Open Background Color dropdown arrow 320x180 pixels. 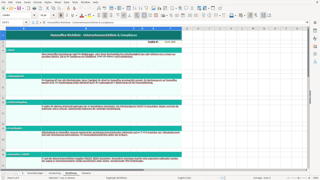click(x=94, y=15)
